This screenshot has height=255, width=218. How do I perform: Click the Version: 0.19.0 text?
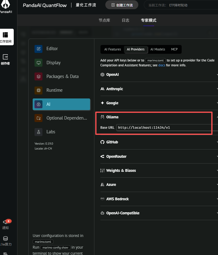click(44, 144)
